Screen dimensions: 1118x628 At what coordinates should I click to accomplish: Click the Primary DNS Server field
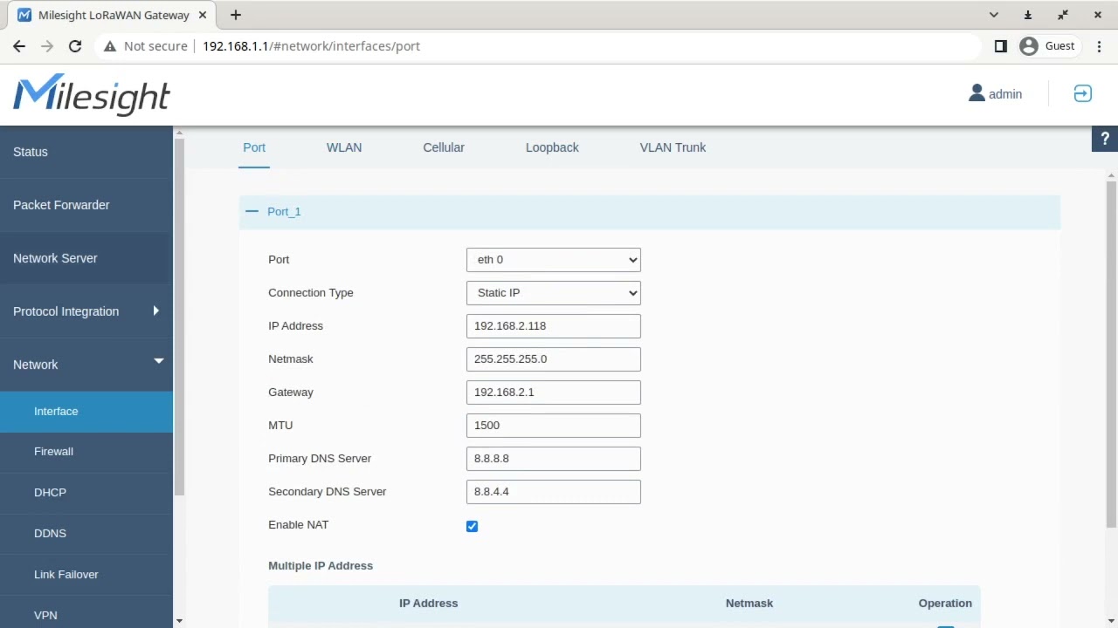tap(554, 459)
